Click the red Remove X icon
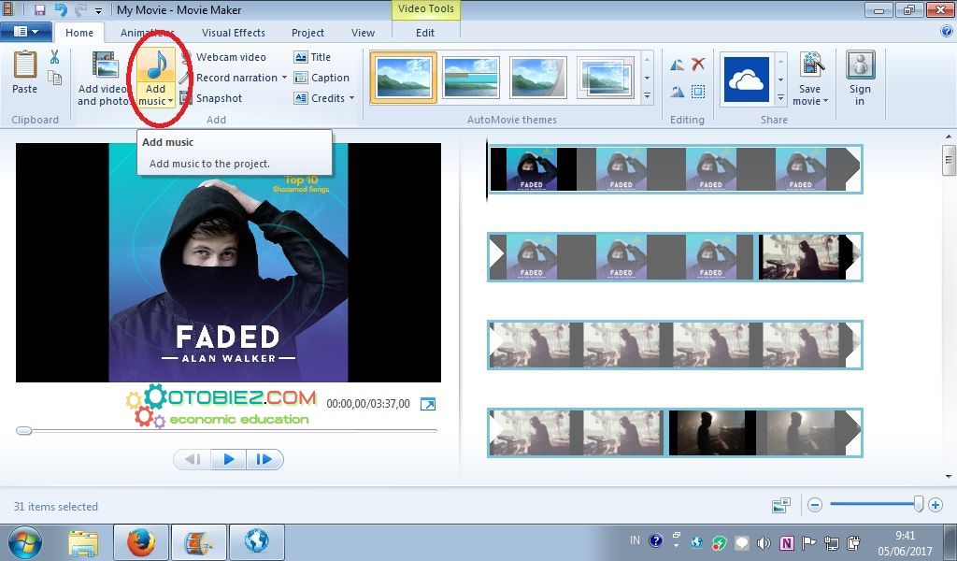Image resolution: width=957 pixels, height=561 pixels. 698,64
